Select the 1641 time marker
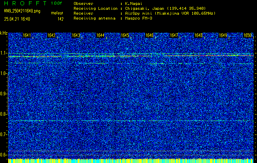This screenshot has height=163, width=257. [x=27, y=35]
